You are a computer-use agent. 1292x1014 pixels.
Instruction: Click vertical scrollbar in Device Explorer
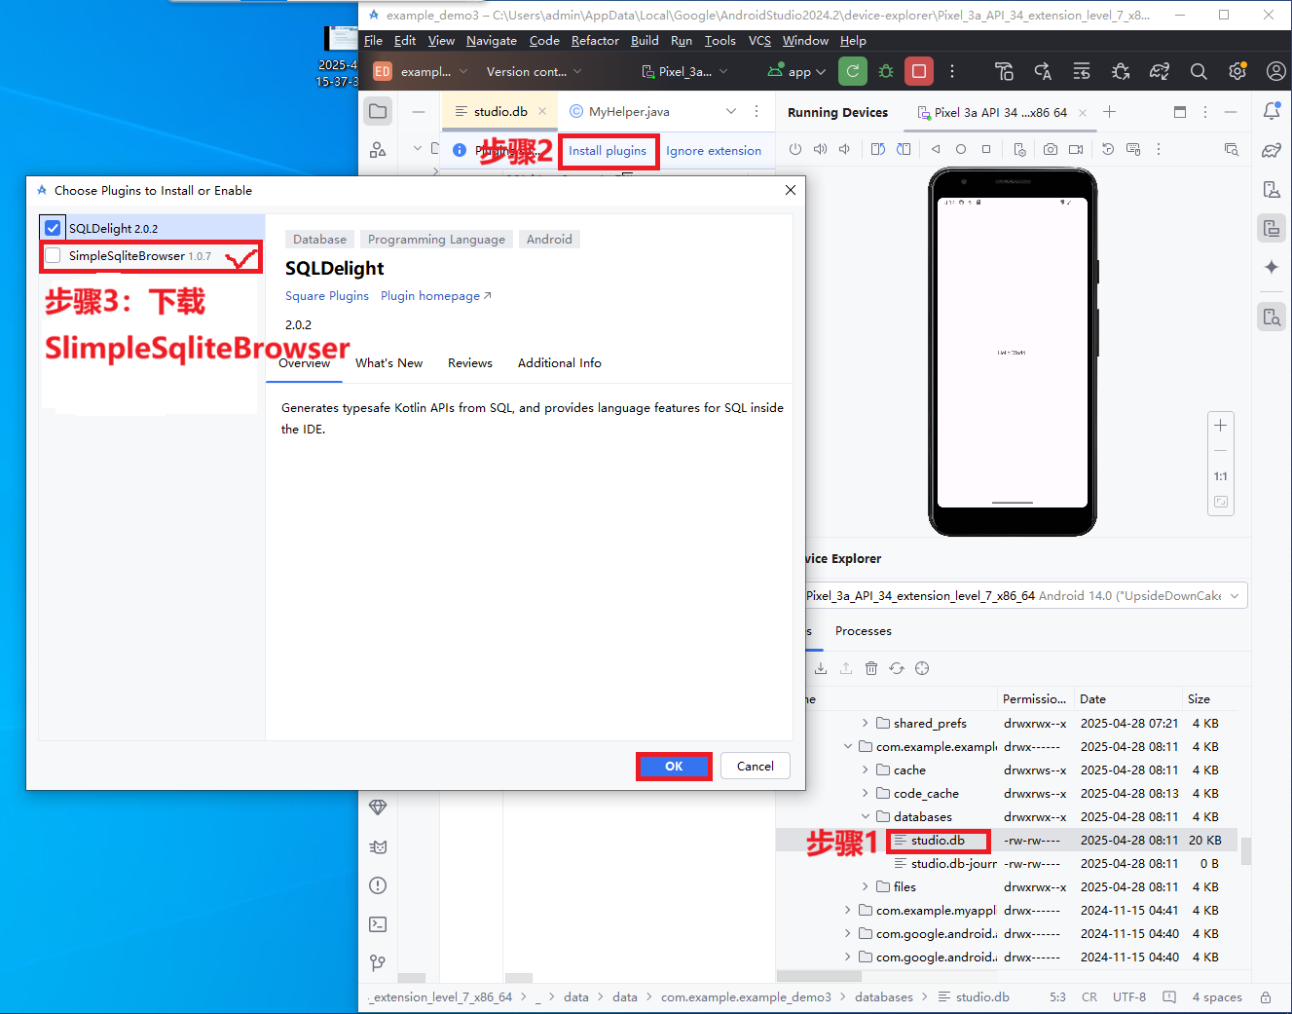[x=1245, y=850]
